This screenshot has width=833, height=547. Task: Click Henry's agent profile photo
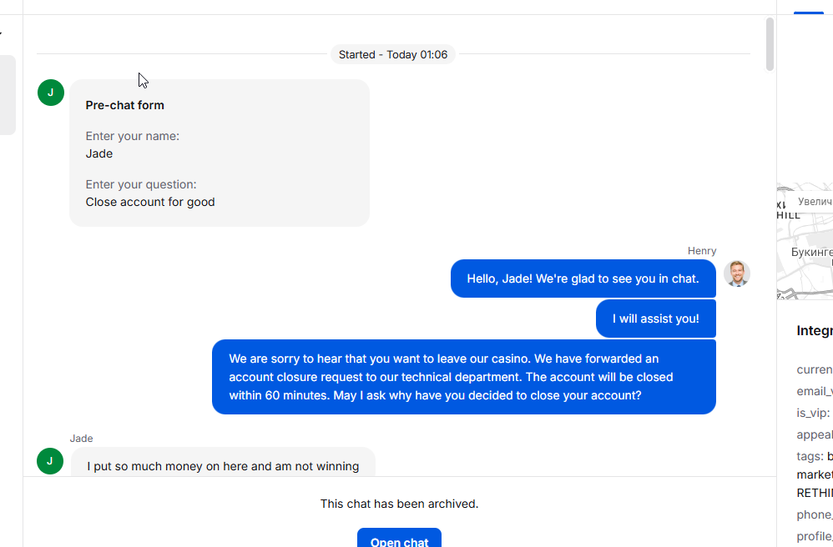(x=737, y=273)
